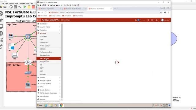
Task: Expand the User & Device menu
Action: pyautogui.click(x=49, y=90)
